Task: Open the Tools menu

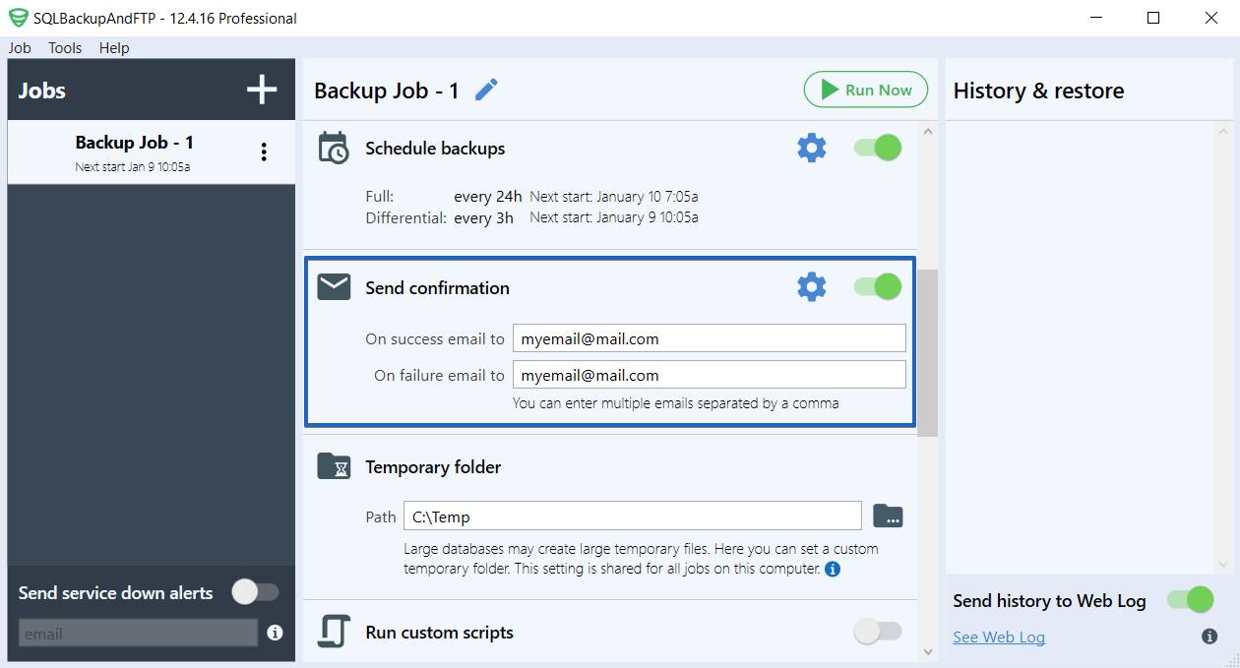Action: [x=66, y=47]
